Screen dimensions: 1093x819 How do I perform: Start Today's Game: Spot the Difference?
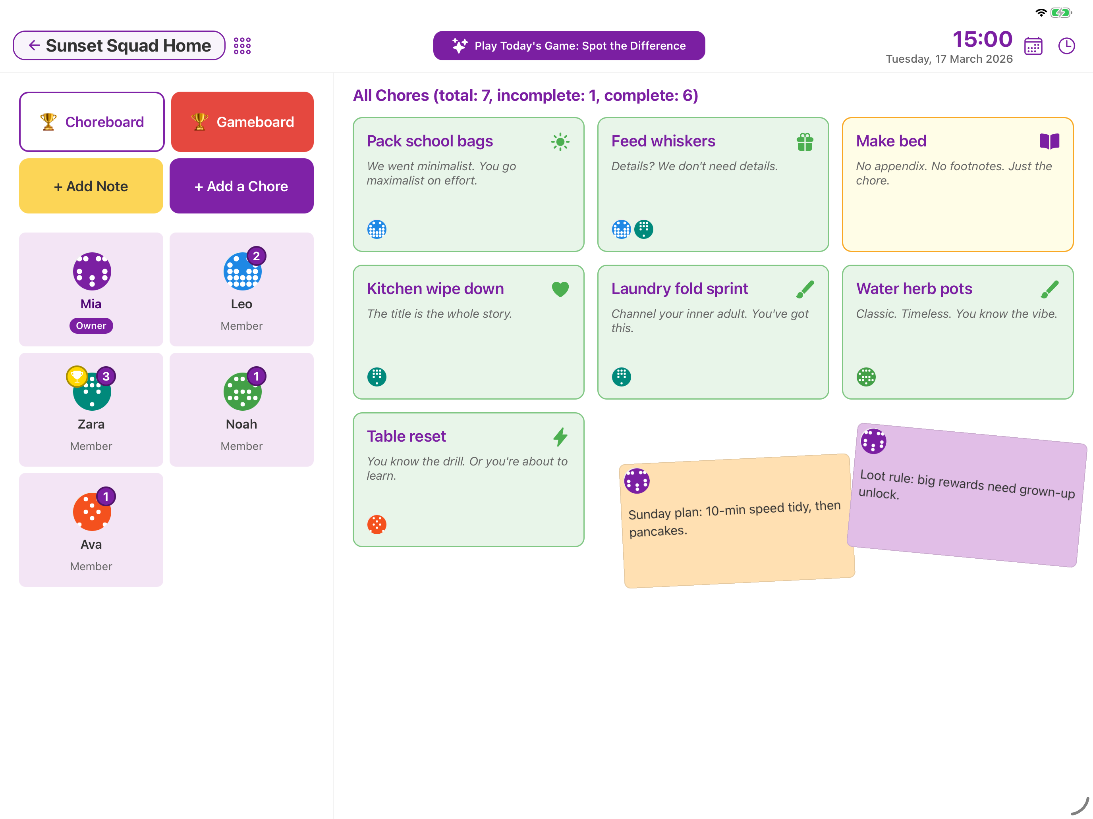coord(569,45)
